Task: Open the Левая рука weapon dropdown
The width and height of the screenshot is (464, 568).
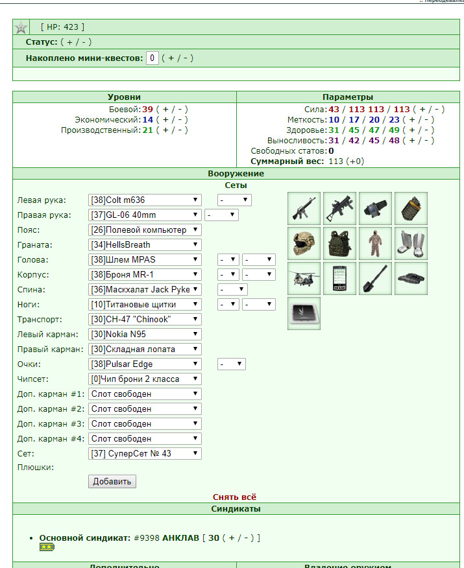Action: point(145,200)
